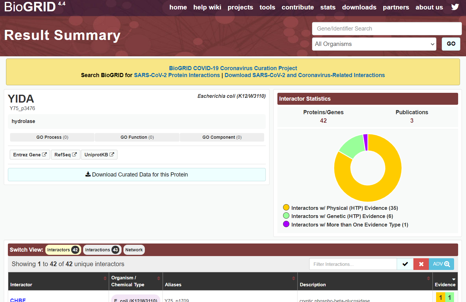The height and width of the screenshot is (302, 466).
Task: Click yellow Physical (HTP) Evidence legend swatch
Action: [286, 207]
